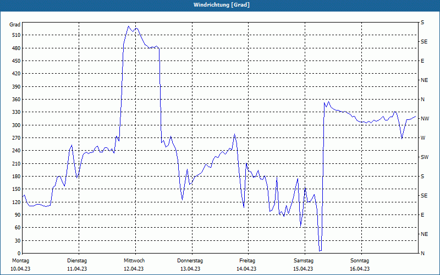The width and height of the screenshot is (440, 275).
Task: Click the SW compass label on the right axis
Action: 425,157
